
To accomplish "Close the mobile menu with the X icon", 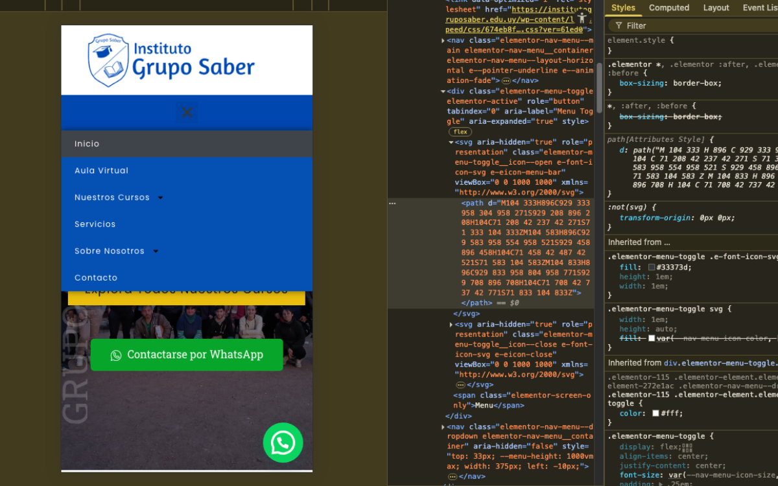I will [x=187, y=113].
